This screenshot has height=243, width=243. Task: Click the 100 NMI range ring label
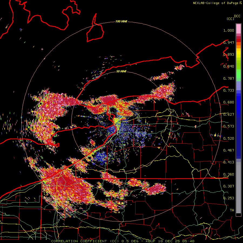click(121, 21)
